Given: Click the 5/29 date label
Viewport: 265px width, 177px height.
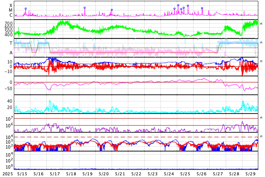Looking at the screenshot, I should tap(250, 174).
